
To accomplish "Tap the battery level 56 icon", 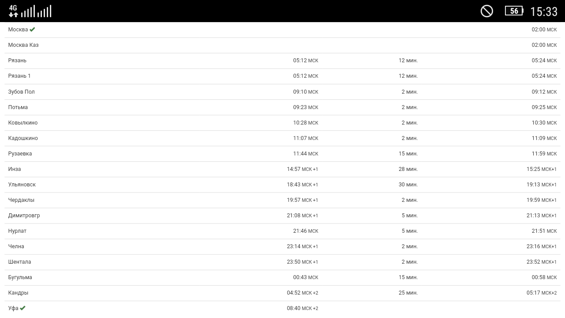I will coord(514,11).
